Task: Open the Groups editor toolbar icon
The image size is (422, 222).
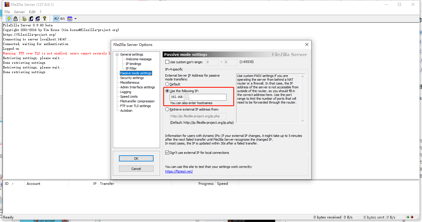Action: pyautogui.click(x=38, y=19)
